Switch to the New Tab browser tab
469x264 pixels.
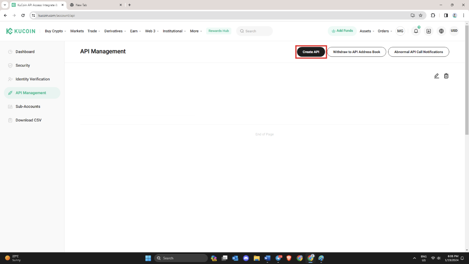tap(95, 5)
